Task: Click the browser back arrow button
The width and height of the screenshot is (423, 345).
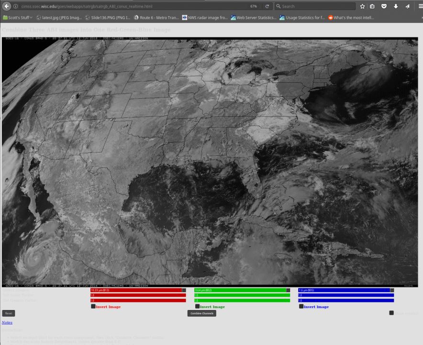Action: click(7, 6)
